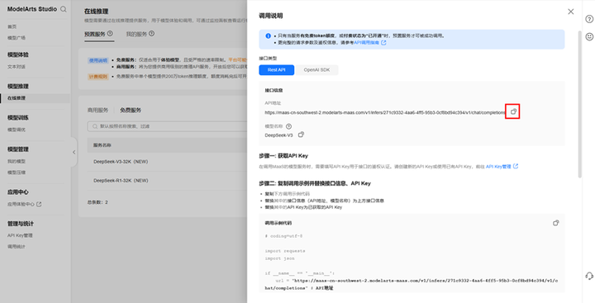This screenshot has height=303, width=595.
Task: Switch to 我的服务 tab
Action: pos(136,34)
